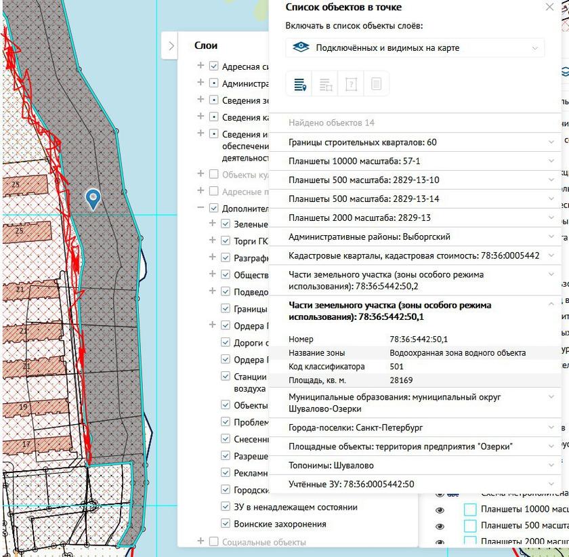
Task: Expand the Социальные объекты layer group
Action: pos(201,541)
